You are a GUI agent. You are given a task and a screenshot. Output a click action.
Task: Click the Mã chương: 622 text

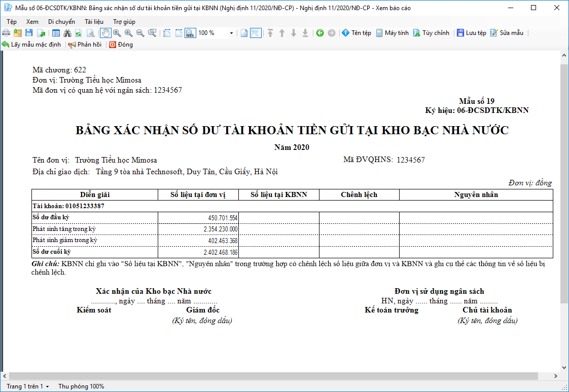(x=59, y=70)
